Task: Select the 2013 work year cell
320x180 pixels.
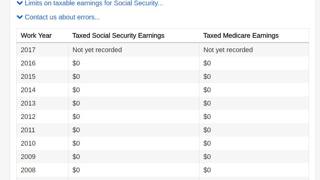Action: click(x=28, y=103)
